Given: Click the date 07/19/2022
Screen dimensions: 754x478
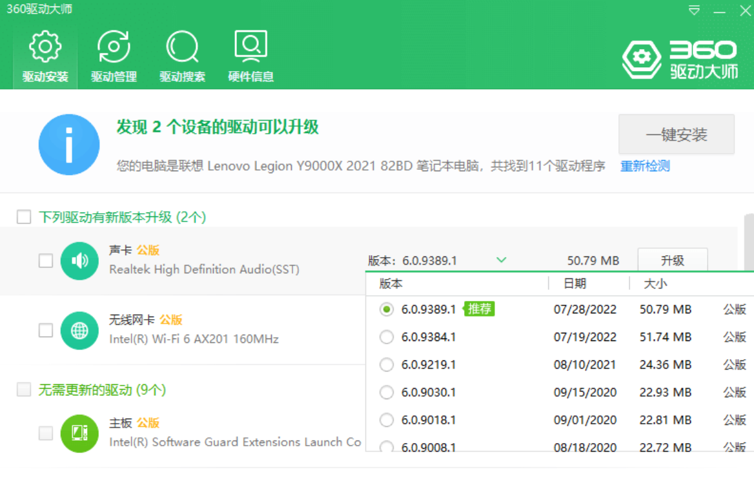Looking at the screenshot, I should pyautogui.click(x=585, y=337).
